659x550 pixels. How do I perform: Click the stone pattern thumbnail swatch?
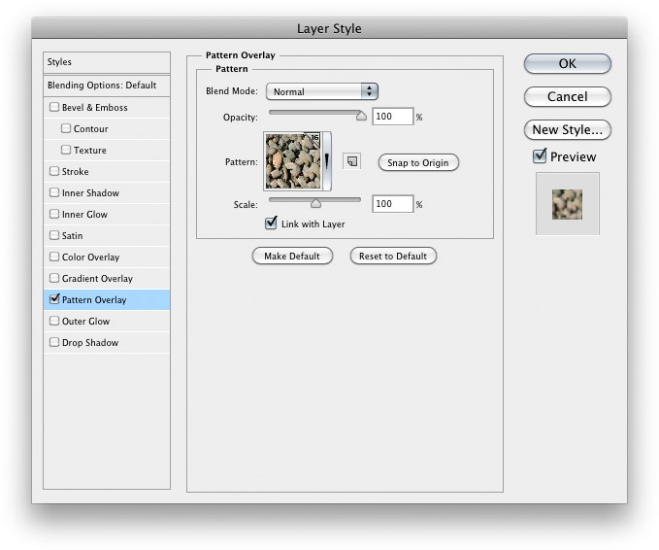tap(293, 161)
